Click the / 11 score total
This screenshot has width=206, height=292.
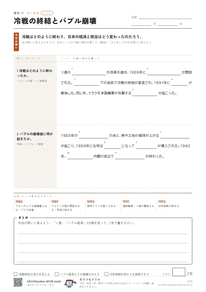[x=190, y=274]
